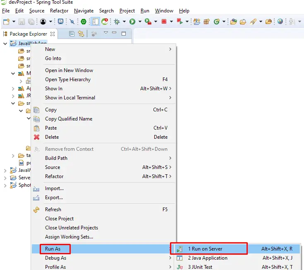
Task: Click the Next Annotation down-arrow icon
Action: tap(292, 22)
